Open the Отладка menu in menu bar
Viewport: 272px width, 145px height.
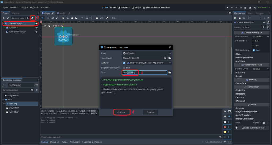point(24,8)
